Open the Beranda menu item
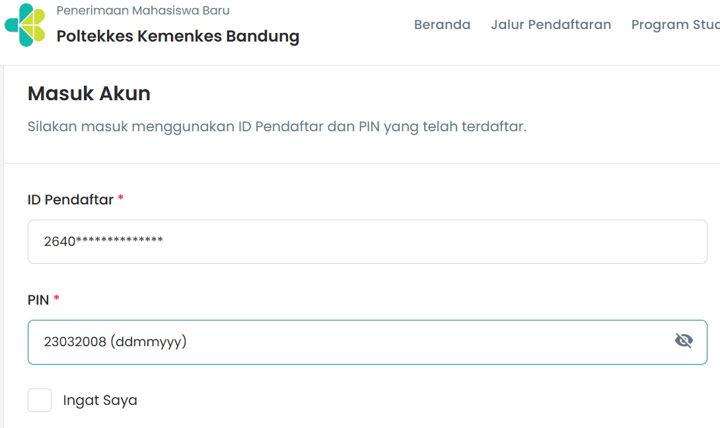This screenshot has height=428, width=720. point(442,25)
